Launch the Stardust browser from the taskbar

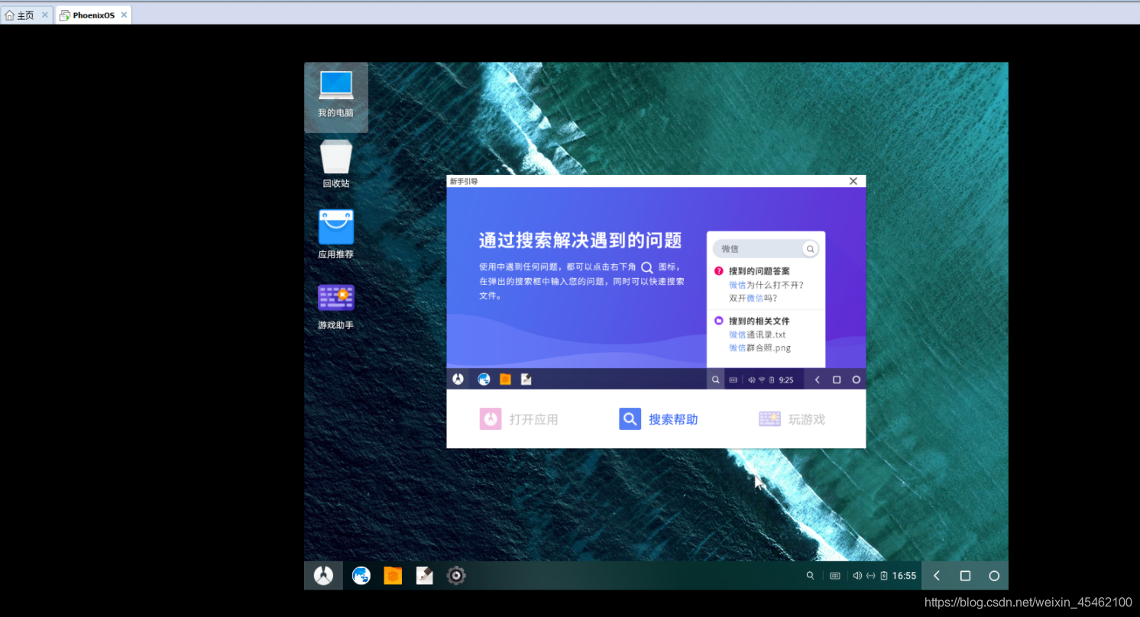pos(361,576)
